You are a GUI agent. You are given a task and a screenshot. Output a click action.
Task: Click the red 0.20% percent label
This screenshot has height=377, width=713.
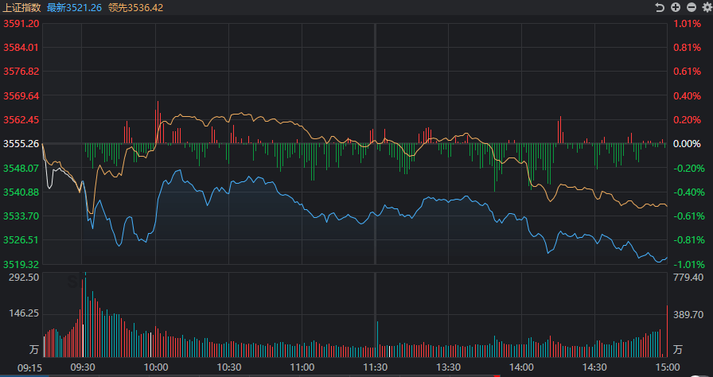coord(687,120)
